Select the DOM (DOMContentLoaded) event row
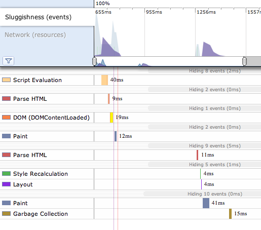Image resolution: width=261 pixels, height=230 pixels. [130, 118]
